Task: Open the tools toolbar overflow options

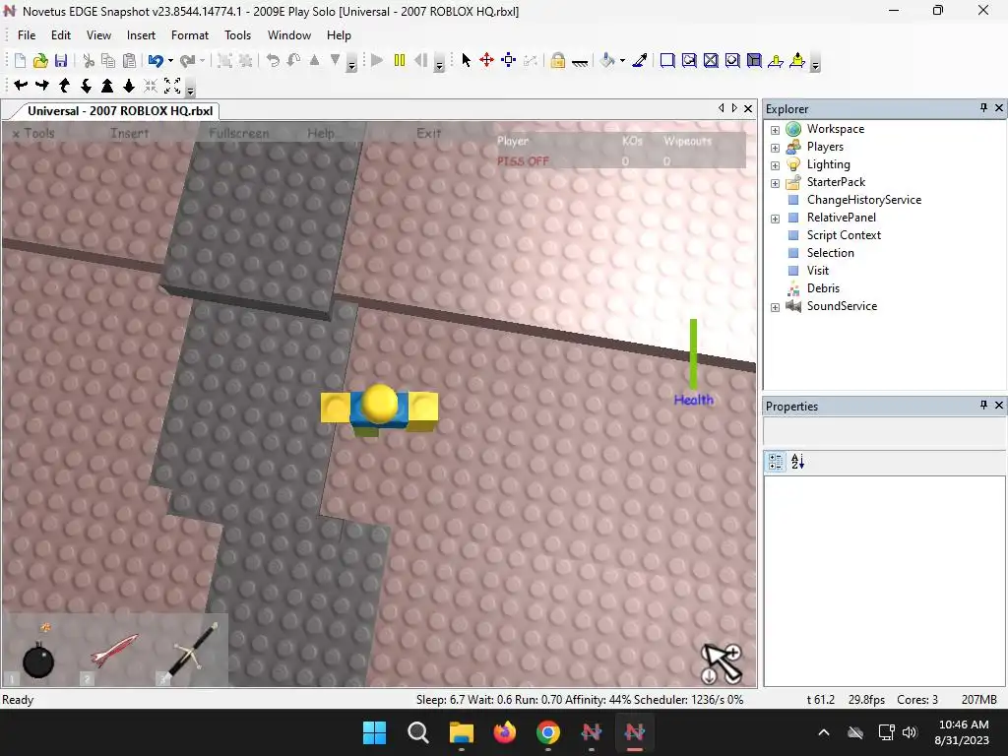Action: pos(815,63)
